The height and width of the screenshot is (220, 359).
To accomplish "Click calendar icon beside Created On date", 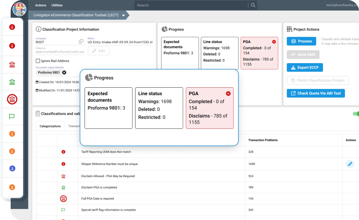I will tap(37, 82).
